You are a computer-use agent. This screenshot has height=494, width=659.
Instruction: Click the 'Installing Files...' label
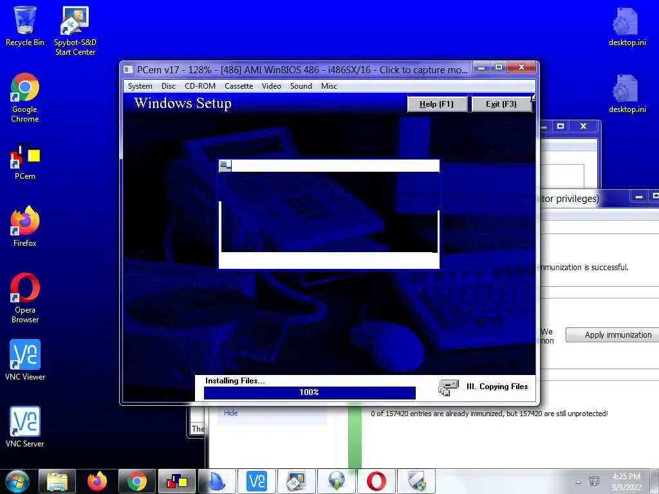(x=235, y=381)
